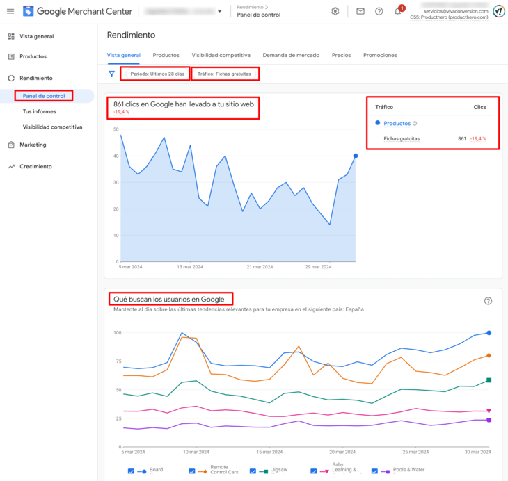The width and height of the screenshot is (508, 481).
Task: Uncheck the Remote Control Cars checkbox
Action: (192, 471)
